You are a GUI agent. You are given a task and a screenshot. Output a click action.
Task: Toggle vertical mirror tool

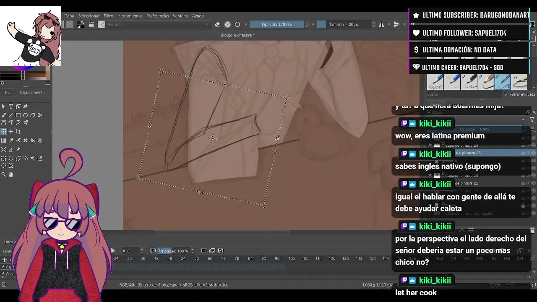pos(396,24)
